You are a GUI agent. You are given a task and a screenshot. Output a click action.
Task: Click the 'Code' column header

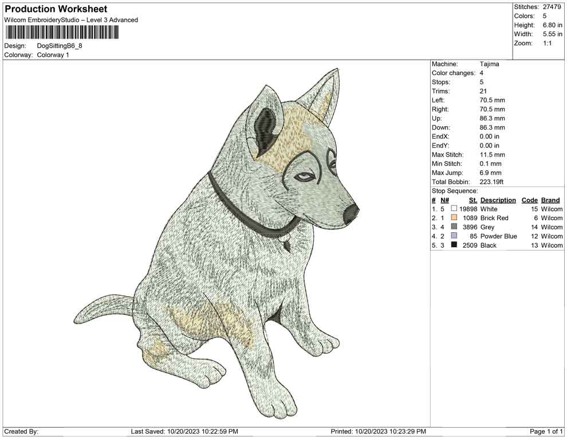tap(529, 200)
